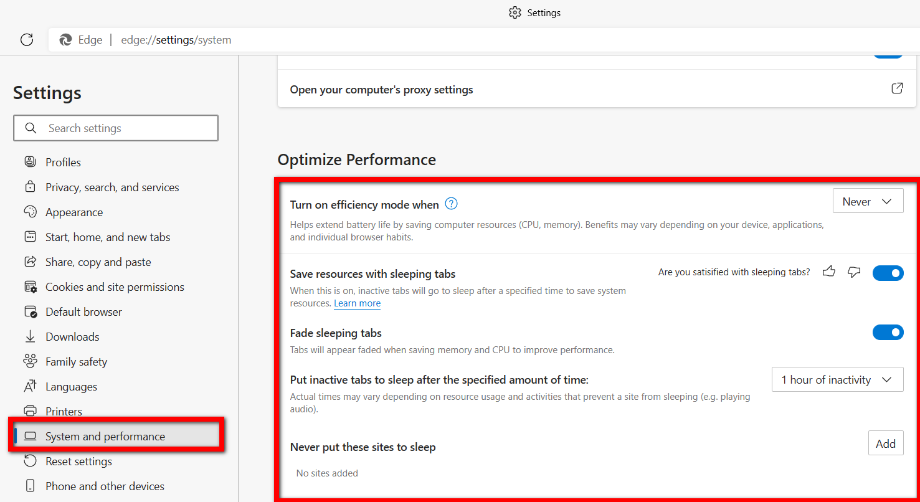This screenshot has width=920, height=502.
Task: Open Languages settings
Action: click(72, 386)
